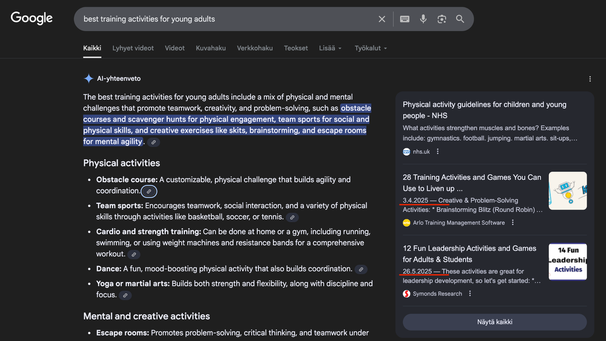This screenshot has height=341, width=606.
Task: Start voice search with the microphone icon
Action: pyautogui.click(x=423, y=19)
